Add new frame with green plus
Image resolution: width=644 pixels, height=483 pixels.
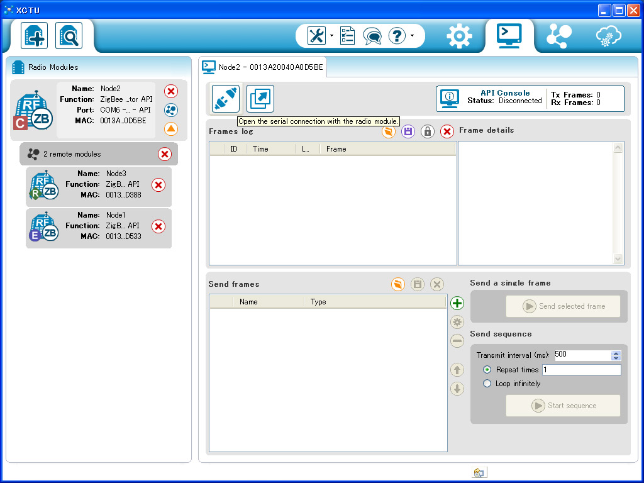457,303
